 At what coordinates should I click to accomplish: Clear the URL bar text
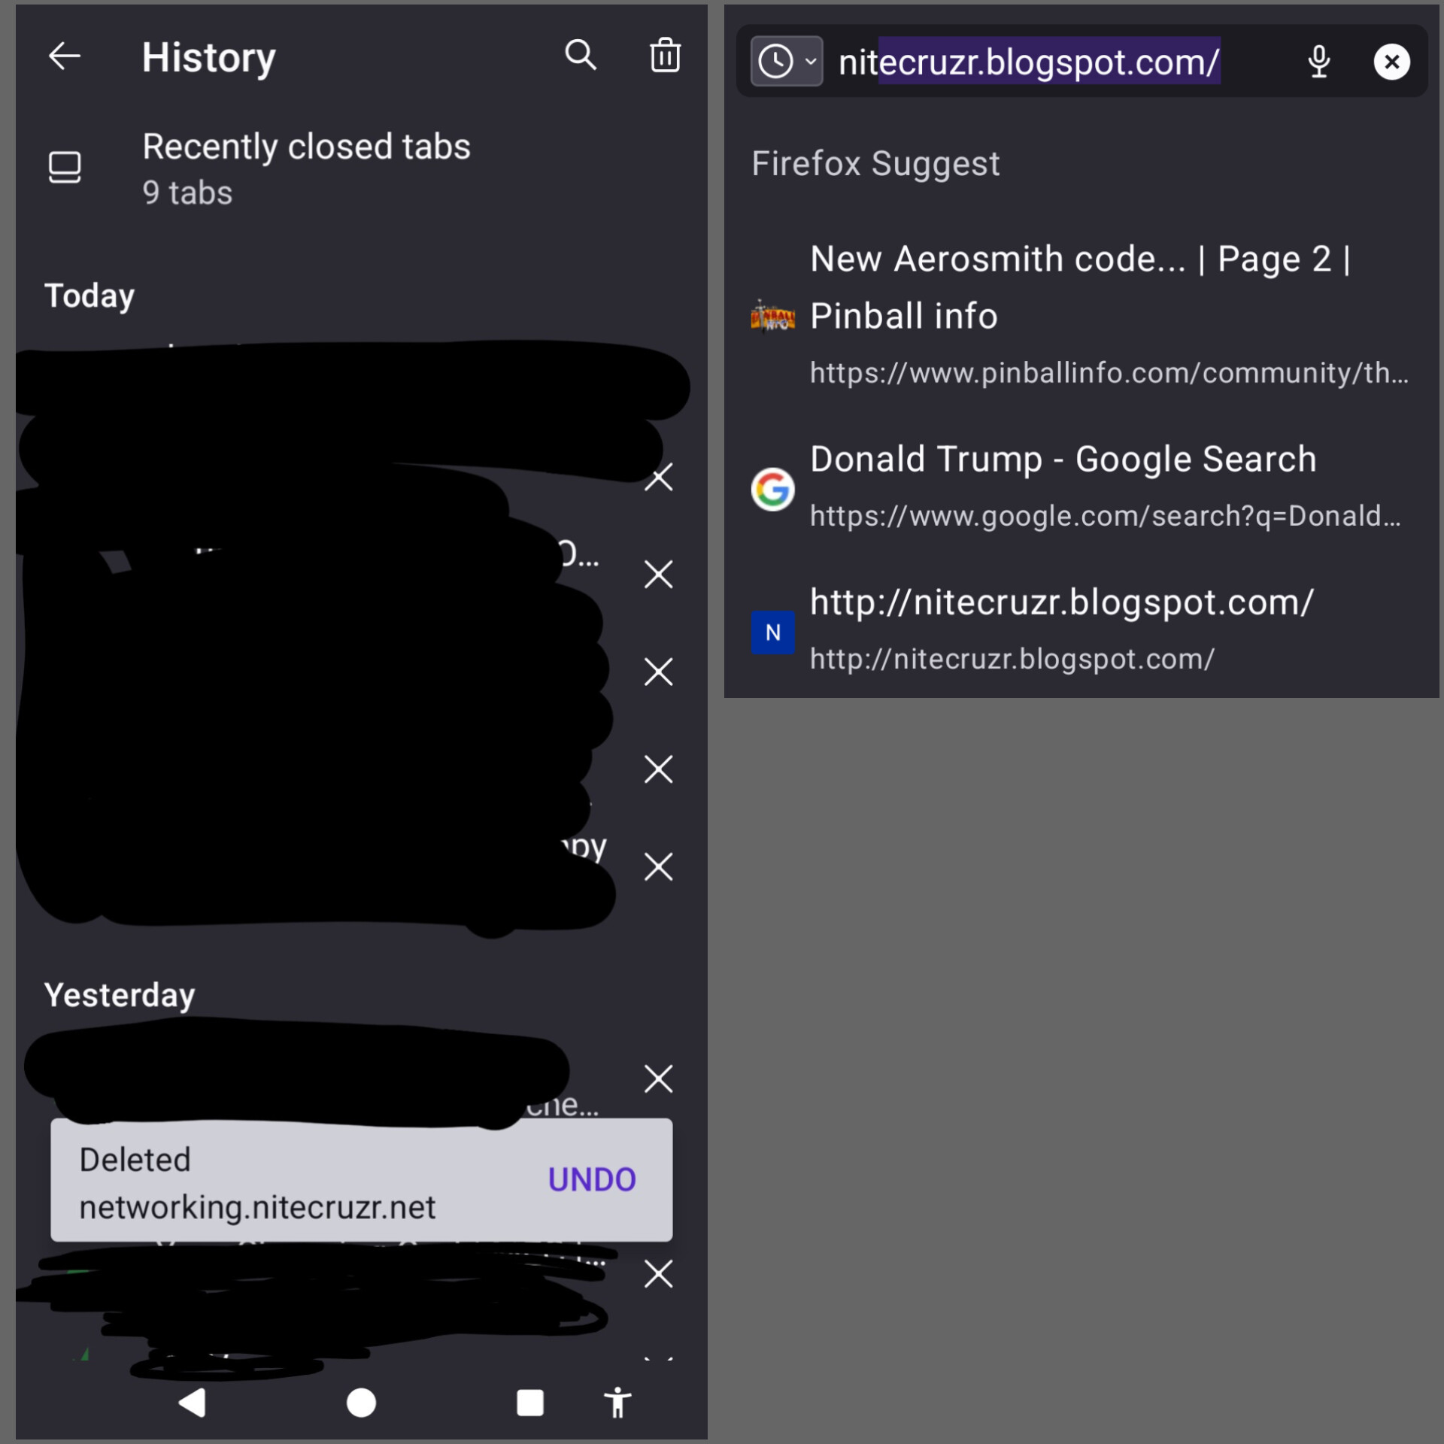click(x=1391, y=62)
